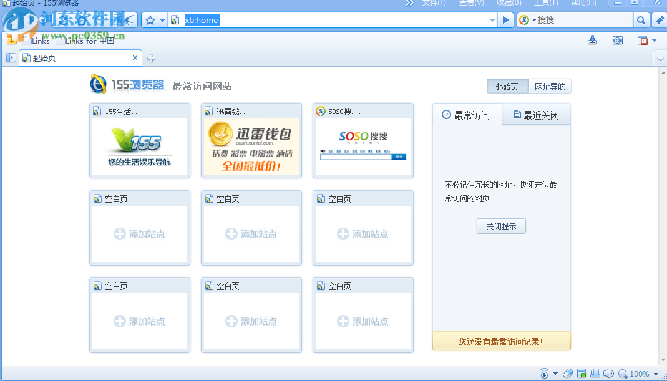Click the 155浏览器 logo

point(127,84)
